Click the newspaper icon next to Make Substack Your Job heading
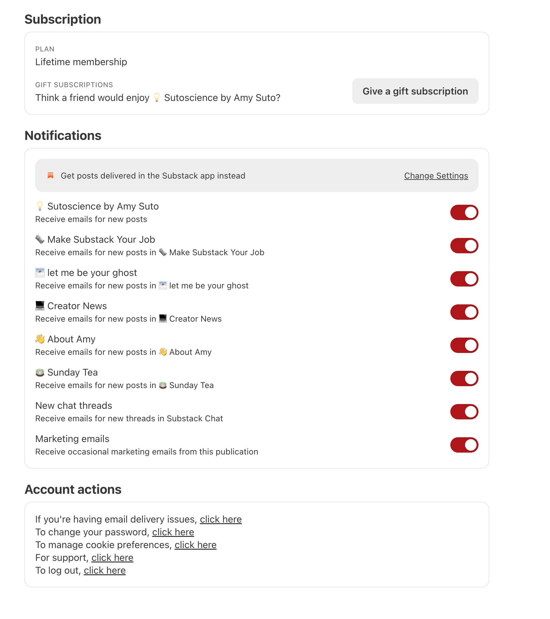The height and width of the screenshot is (619, 550). (x=40, y=239)
